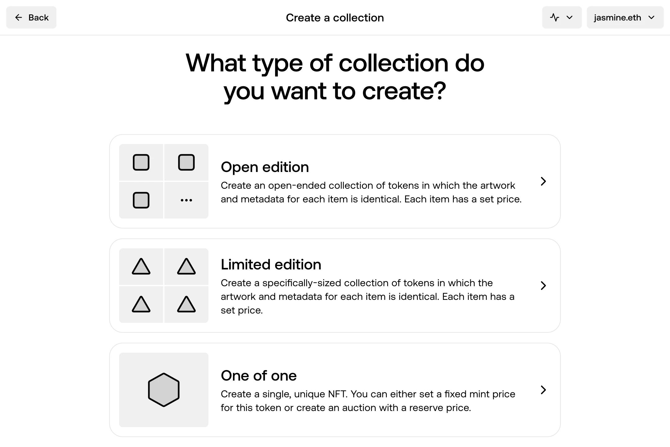Expand the activity dropdown chevron
The image size is (670, 447).
click(569, 18)
